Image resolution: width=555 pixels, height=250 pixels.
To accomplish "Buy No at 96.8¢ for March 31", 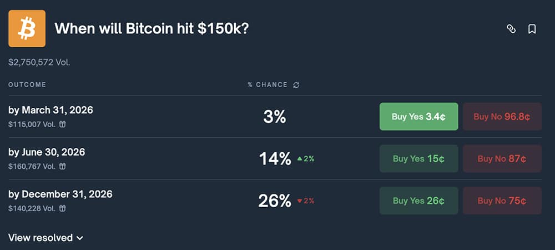I will pos(502,117).
